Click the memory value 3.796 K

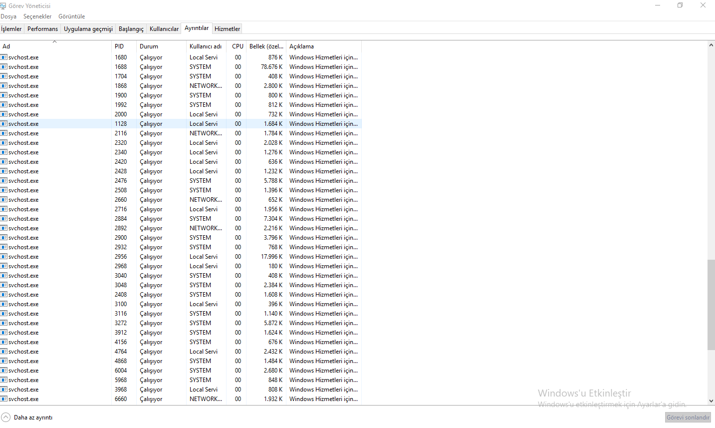(x=273, y=238)
